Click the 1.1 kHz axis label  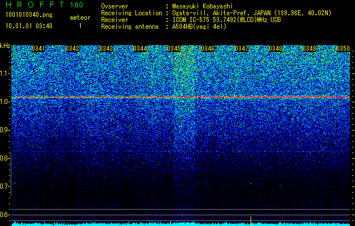pos(4,73)
